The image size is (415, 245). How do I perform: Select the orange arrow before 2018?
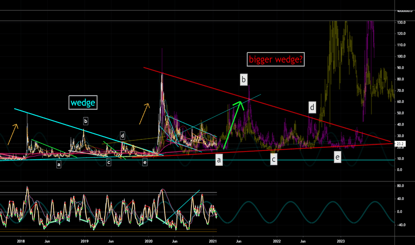coord(12,135)
